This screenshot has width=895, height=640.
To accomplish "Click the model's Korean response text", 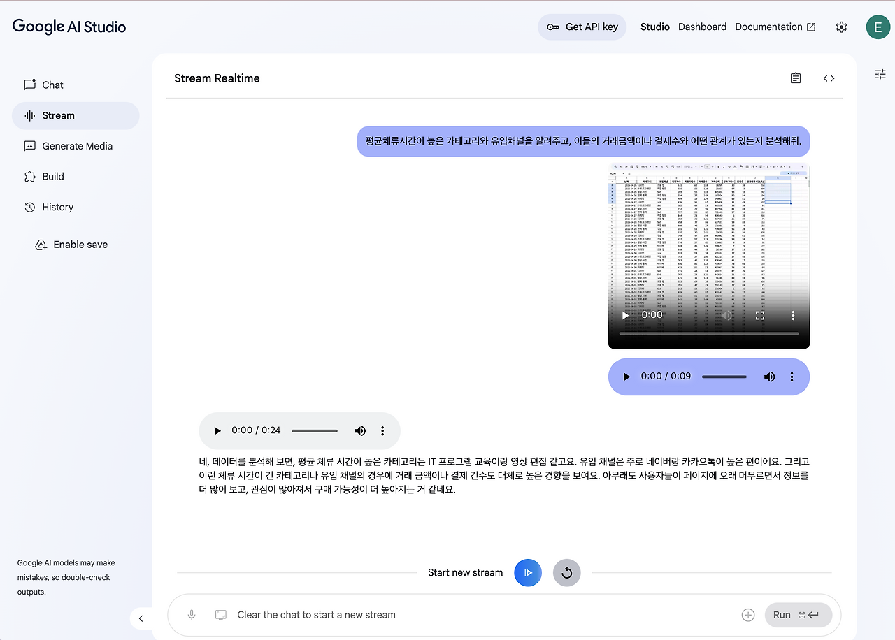I will [x=505, y=476].
